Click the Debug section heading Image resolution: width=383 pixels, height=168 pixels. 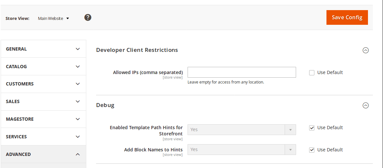105,105
